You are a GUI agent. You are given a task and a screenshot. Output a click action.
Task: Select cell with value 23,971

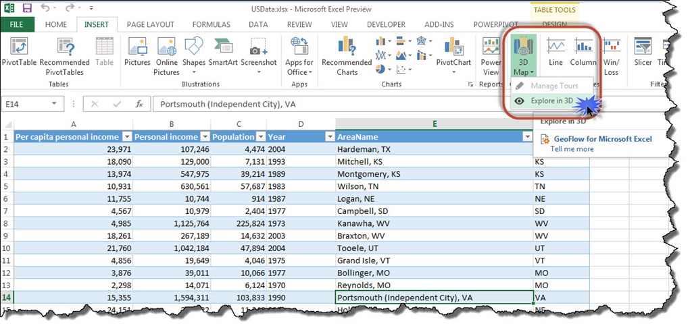coord(73,149)
